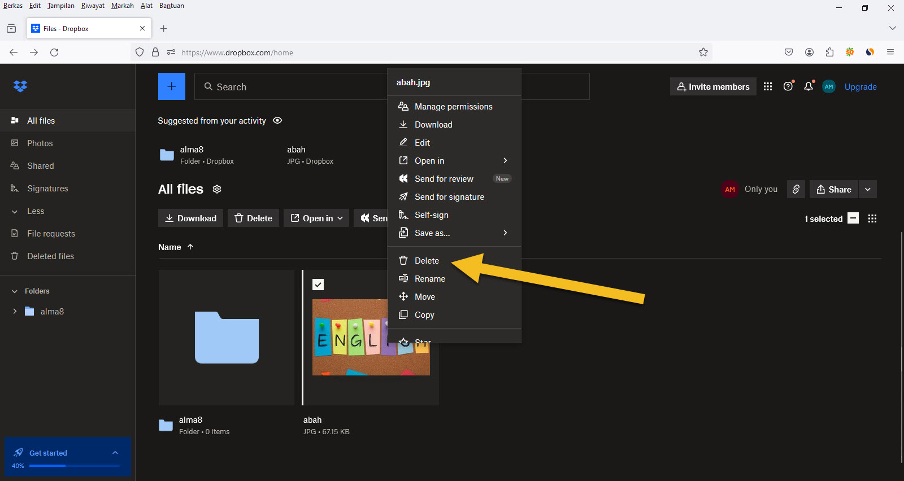Click the Get started progress bar
The height and width of the screenshot is (481, 904).
click(74, 466)
